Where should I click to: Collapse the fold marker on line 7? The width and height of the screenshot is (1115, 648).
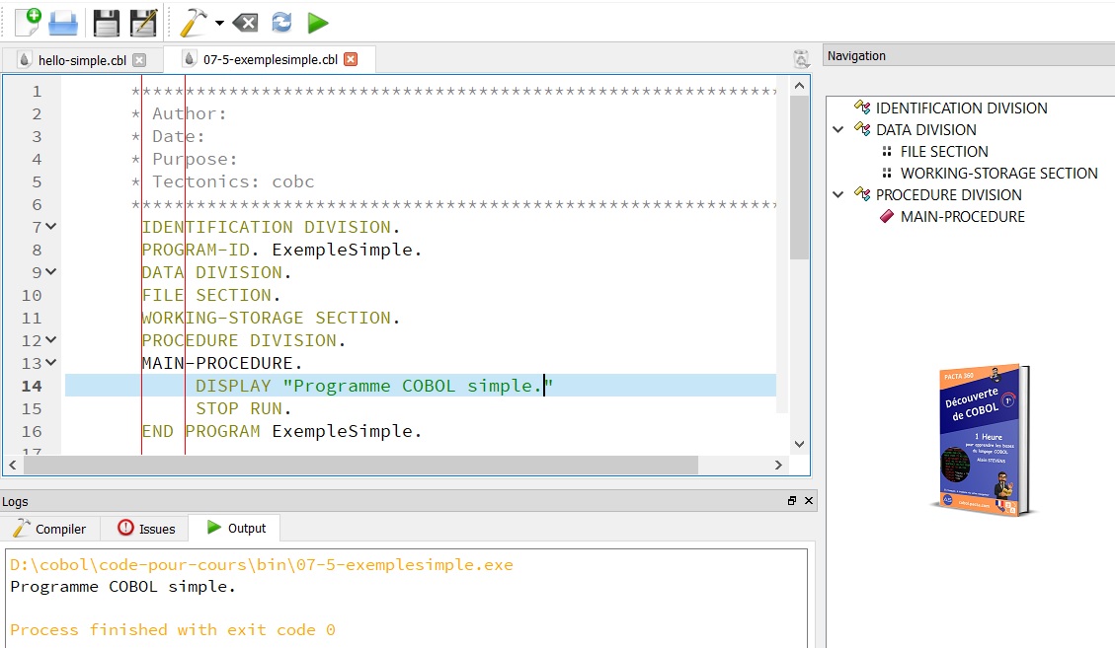pos(50,227)
